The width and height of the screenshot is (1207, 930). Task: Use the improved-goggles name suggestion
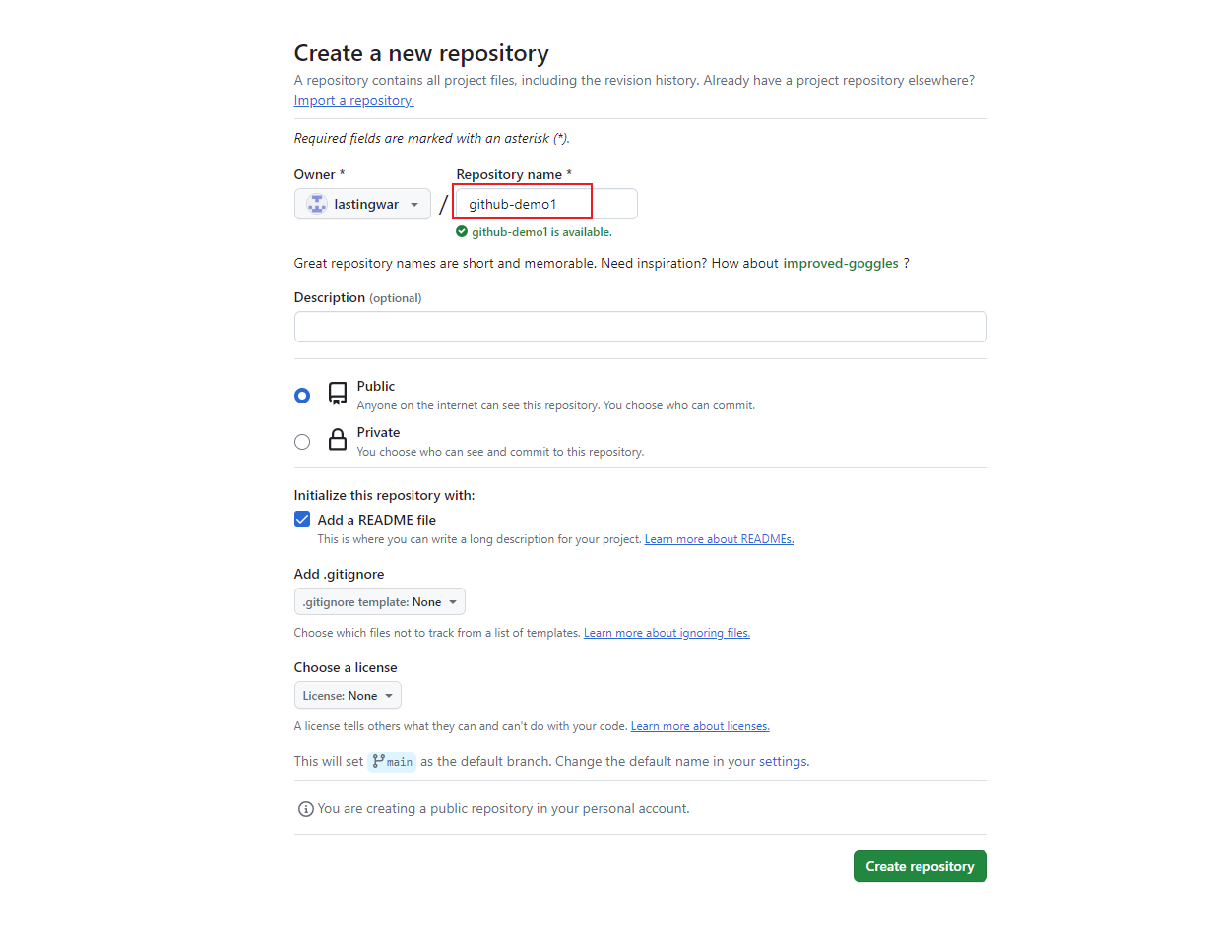pos(840,263)
